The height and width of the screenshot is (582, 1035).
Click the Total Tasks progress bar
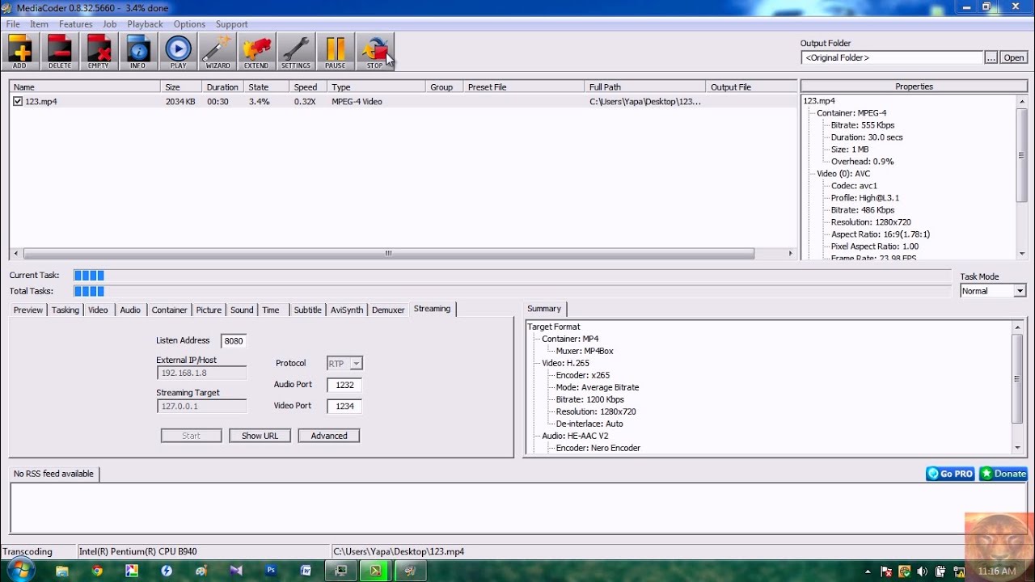point(513,291)
